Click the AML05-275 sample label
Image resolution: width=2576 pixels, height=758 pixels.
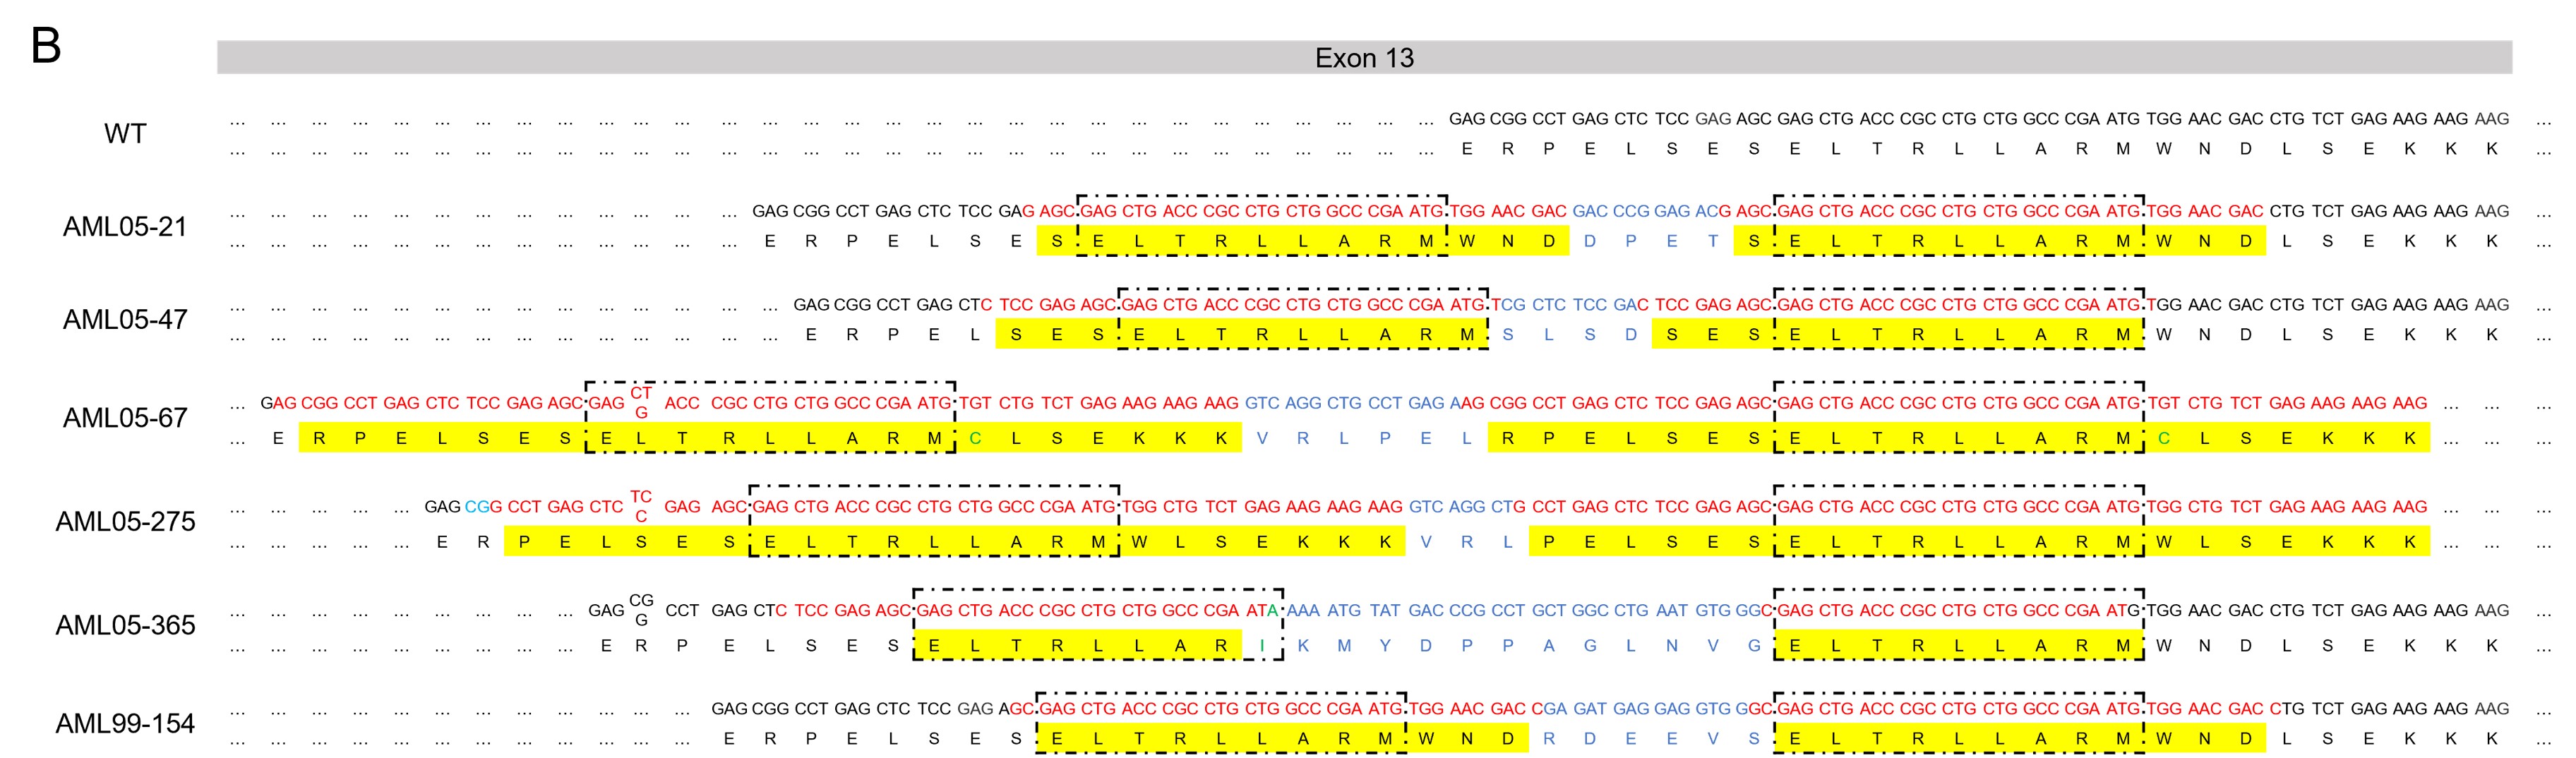(125, 522)
